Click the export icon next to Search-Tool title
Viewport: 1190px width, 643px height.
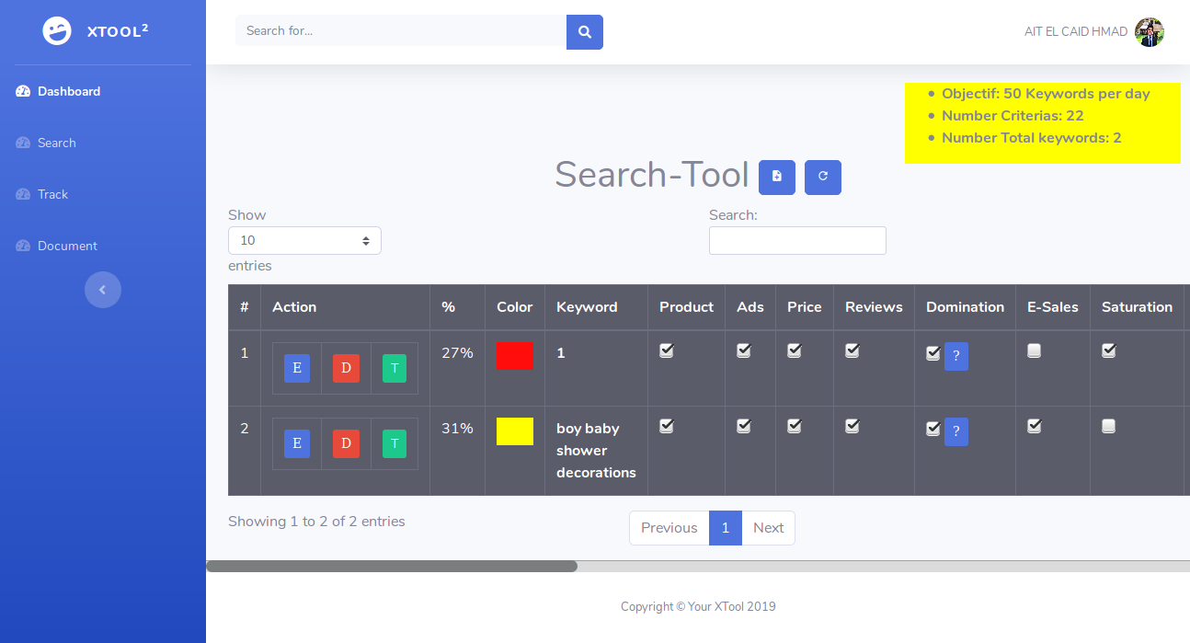777,177
